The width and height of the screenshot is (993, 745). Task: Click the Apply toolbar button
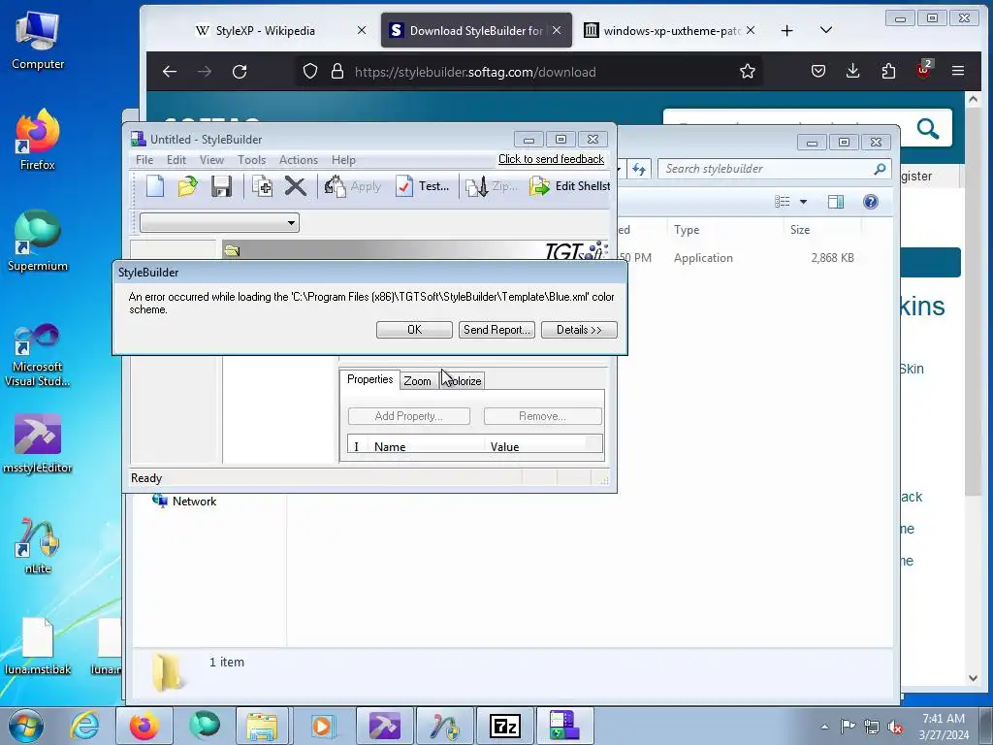tap(353, 186)
